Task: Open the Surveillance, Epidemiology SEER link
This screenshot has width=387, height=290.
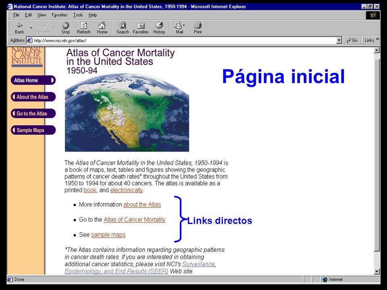Action: [140, 267]
